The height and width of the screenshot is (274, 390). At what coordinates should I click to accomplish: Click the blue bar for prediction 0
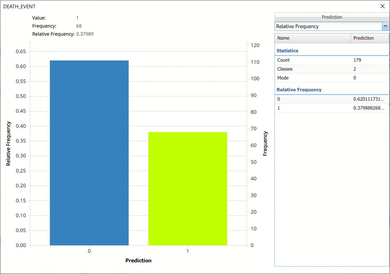[x=89, y=152]
